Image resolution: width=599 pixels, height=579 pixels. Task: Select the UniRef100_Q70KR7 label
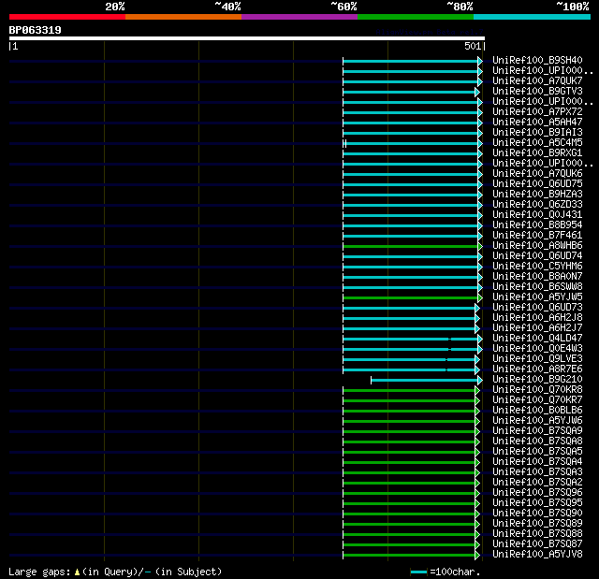(x=537, y=400)
